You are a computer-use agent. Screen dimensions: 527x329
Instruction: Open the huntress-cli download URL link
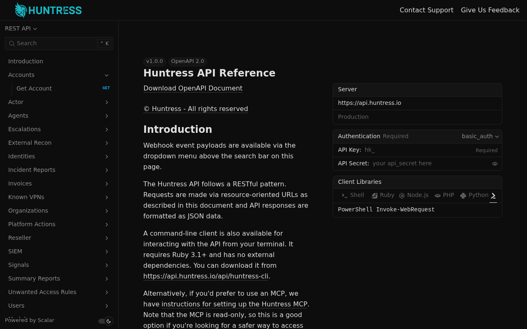(206, 276)
